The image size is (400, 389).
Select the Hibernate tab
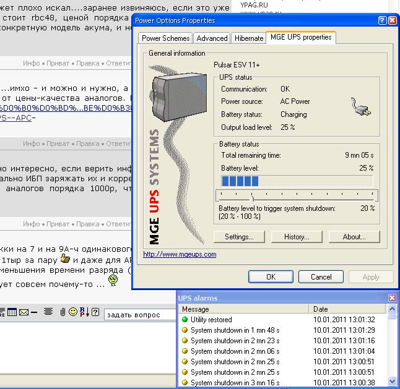point(248,38)
